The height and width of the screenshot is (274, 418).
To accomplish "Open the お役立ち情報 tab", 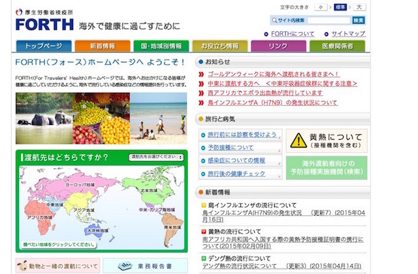I will tap(220, 46).
